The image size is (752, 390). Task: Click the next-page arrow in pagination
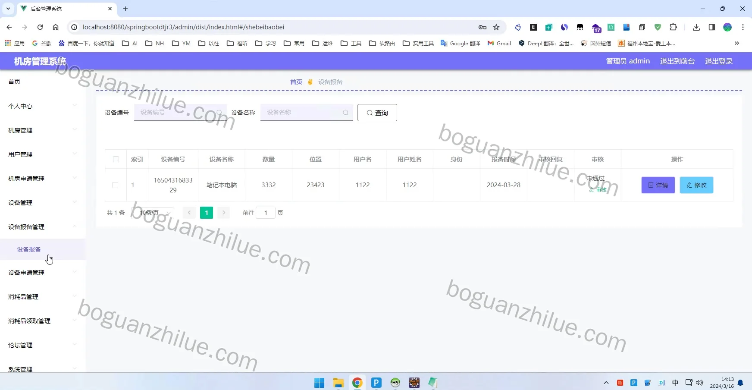[224, 213]
